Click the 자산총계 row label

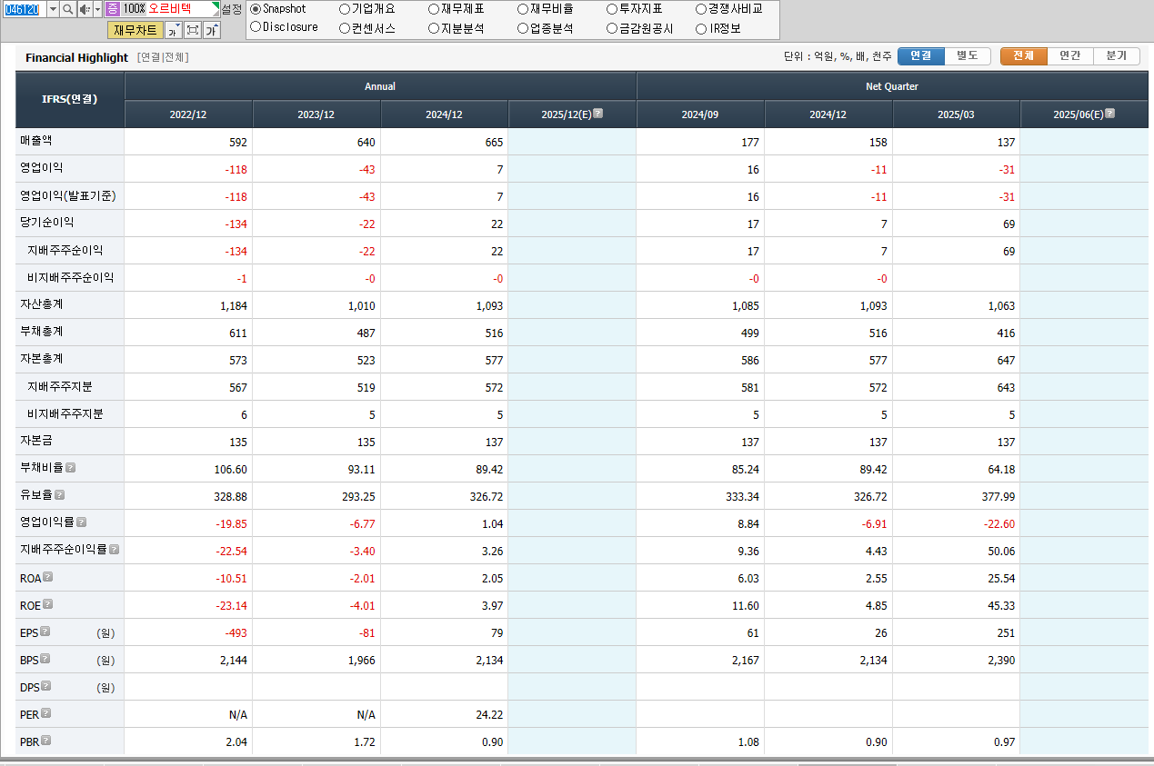coord(42,304)
